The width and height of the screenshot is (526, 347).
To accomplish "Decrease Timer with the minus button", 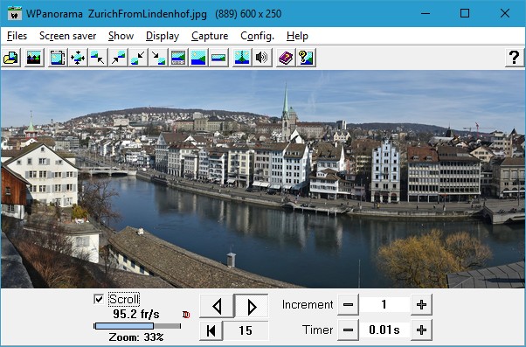I will (x=348, y=330).
